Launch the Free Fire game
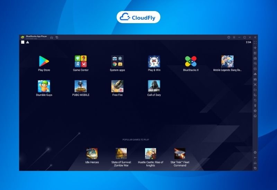 (x=117, y=86)
